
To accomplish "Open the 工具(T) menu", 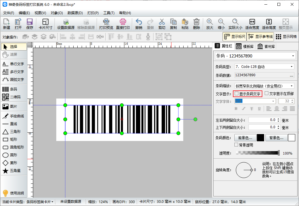I will pos(109,13).
